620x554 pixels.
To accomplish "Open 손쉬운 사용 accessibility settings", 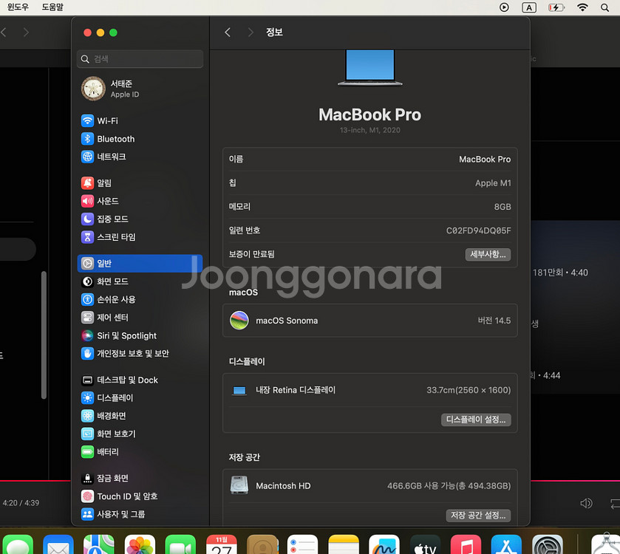I will point(140,299).
